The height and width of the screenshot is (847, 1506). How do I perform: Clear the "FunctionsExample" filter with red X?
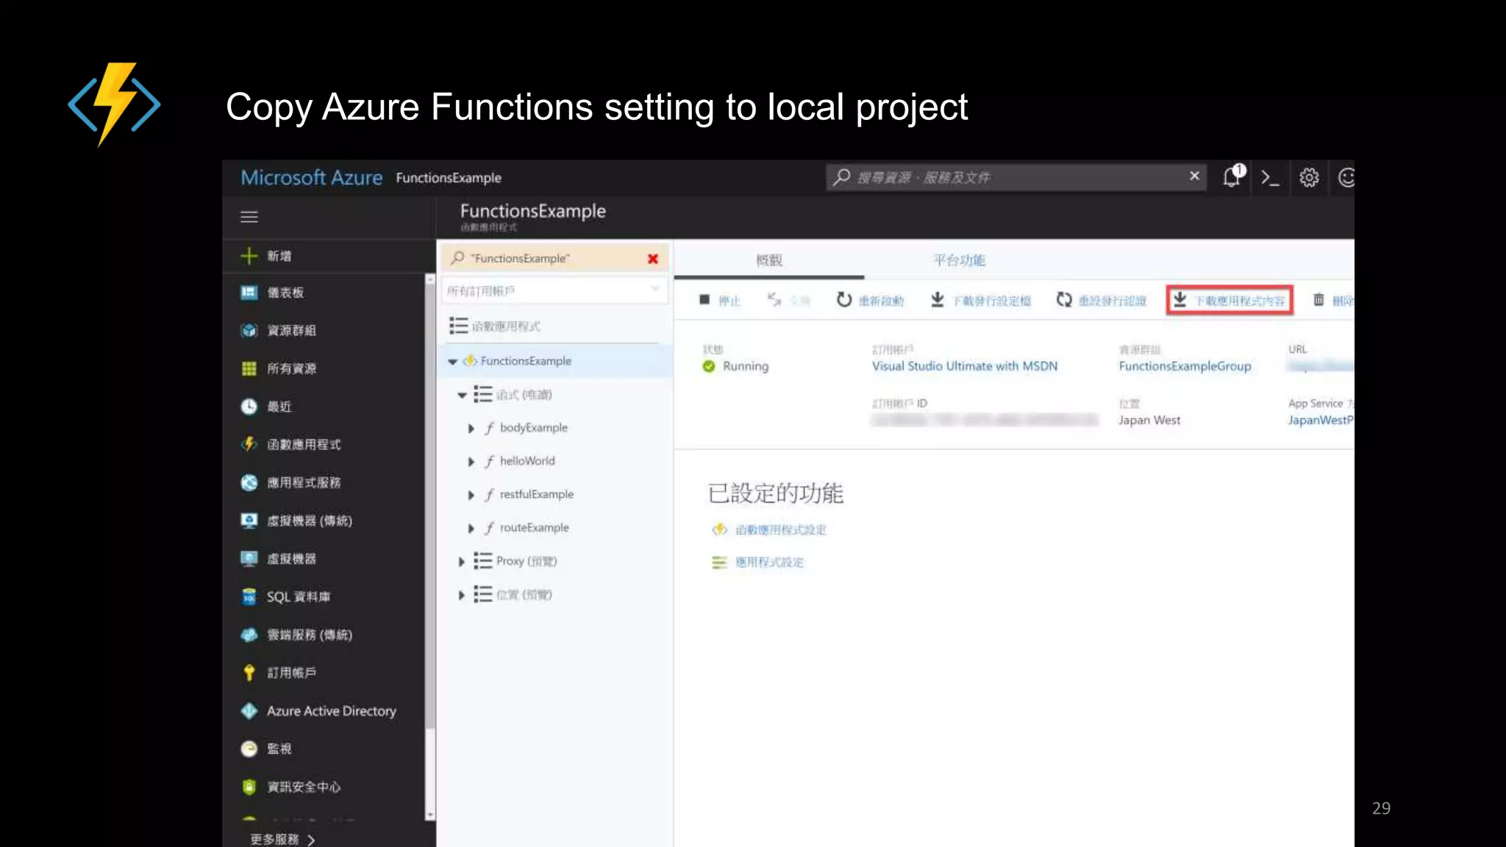(x=653, y=259)
